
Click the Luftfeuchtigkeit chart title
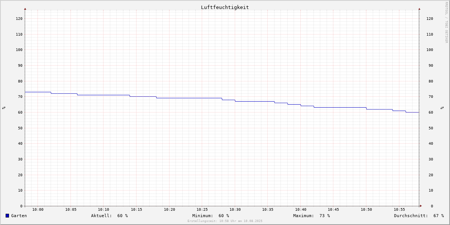tap(225, 7)
